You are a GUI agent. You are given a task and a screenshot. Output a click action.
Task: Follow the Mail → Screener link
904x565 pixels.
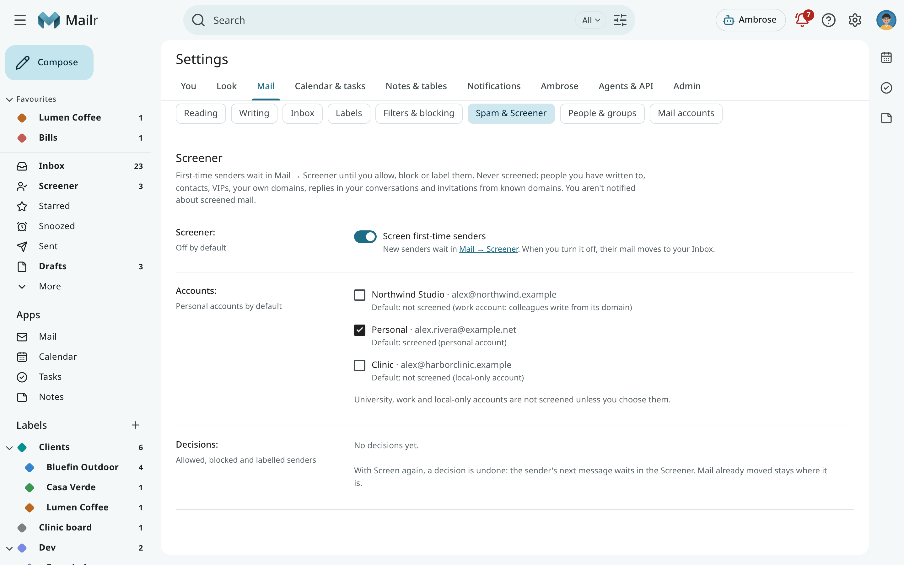[x=489, y=249]
